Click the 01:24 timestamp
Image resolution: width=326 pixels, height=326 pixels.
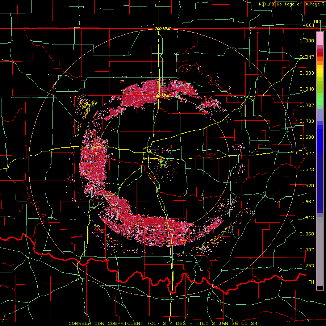249,323
